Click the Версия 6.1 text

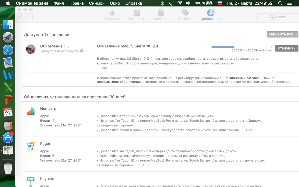[48, 156]
